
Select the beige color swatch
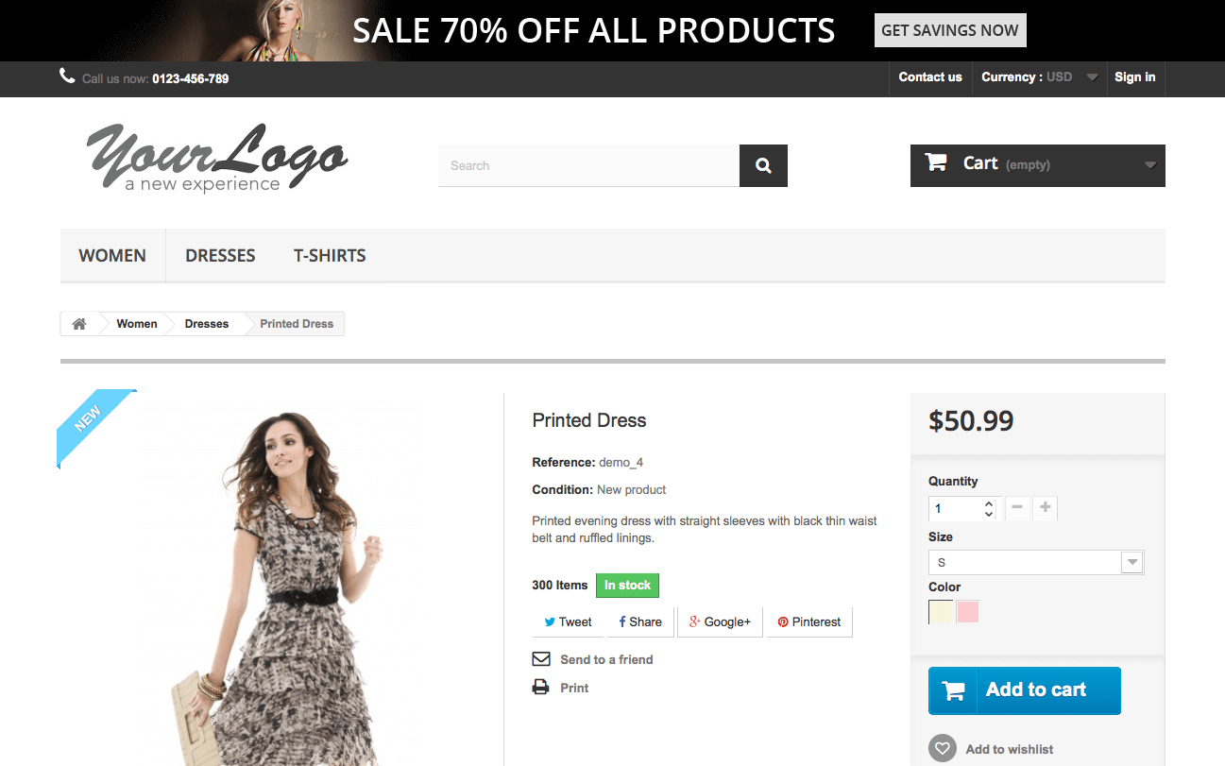pyautogui.click(x=941, y=612)
